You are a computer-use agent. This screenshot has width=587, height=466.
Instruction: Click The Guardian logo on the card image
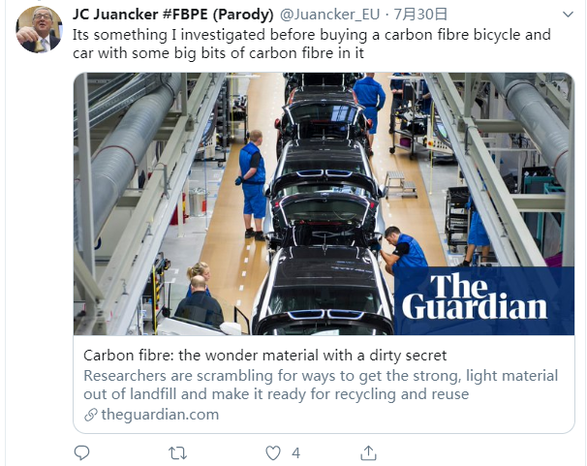click(x=475, y=296)
